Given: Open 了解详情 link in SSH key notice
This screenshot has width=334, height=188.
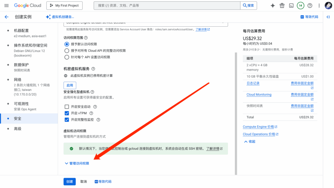Looking at the screenshot, I should pos(214,149).
